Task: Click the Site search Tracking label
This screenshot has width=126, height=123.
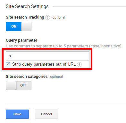Action: pos(25,17)
